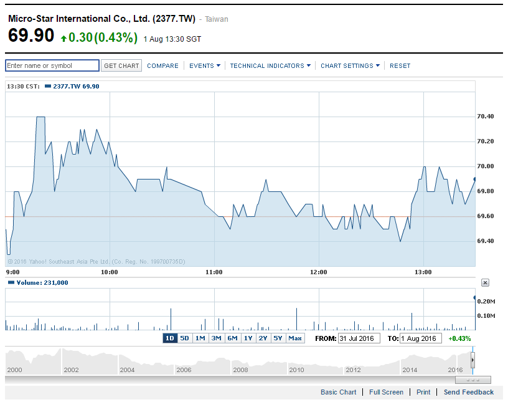Click the right handle of the range navigator
508x402 pixels.
point(473,360)
